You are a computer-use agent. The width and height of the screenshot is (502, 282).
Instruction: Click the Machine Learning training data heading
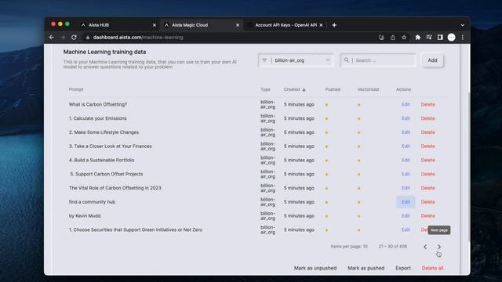[x=104, y=52]
